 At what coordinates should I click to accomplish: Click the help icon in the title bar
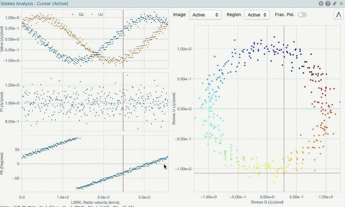pos(327,4)
